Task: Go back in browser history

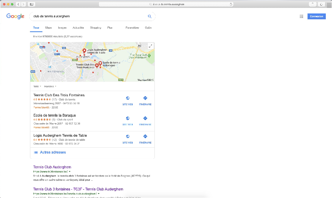Action: click(18, 4)
